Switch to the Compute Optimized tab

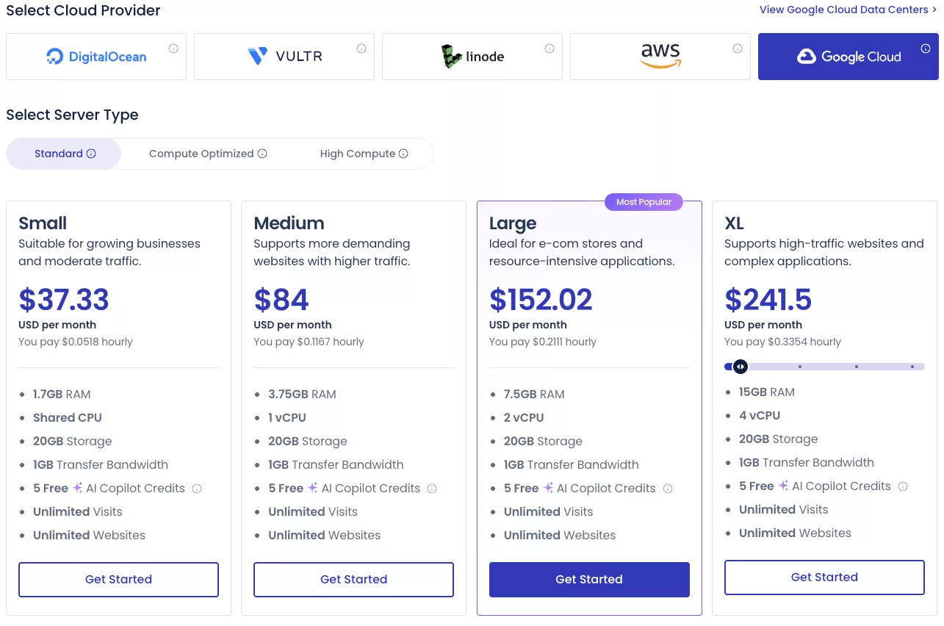[x=201, y=154]
